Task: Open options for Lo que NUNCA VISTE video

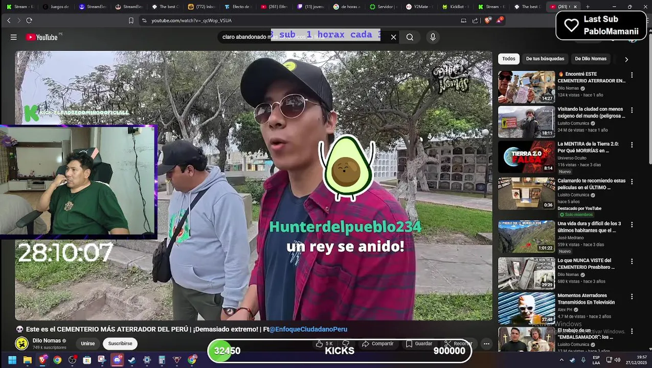Action: point(632,261)
